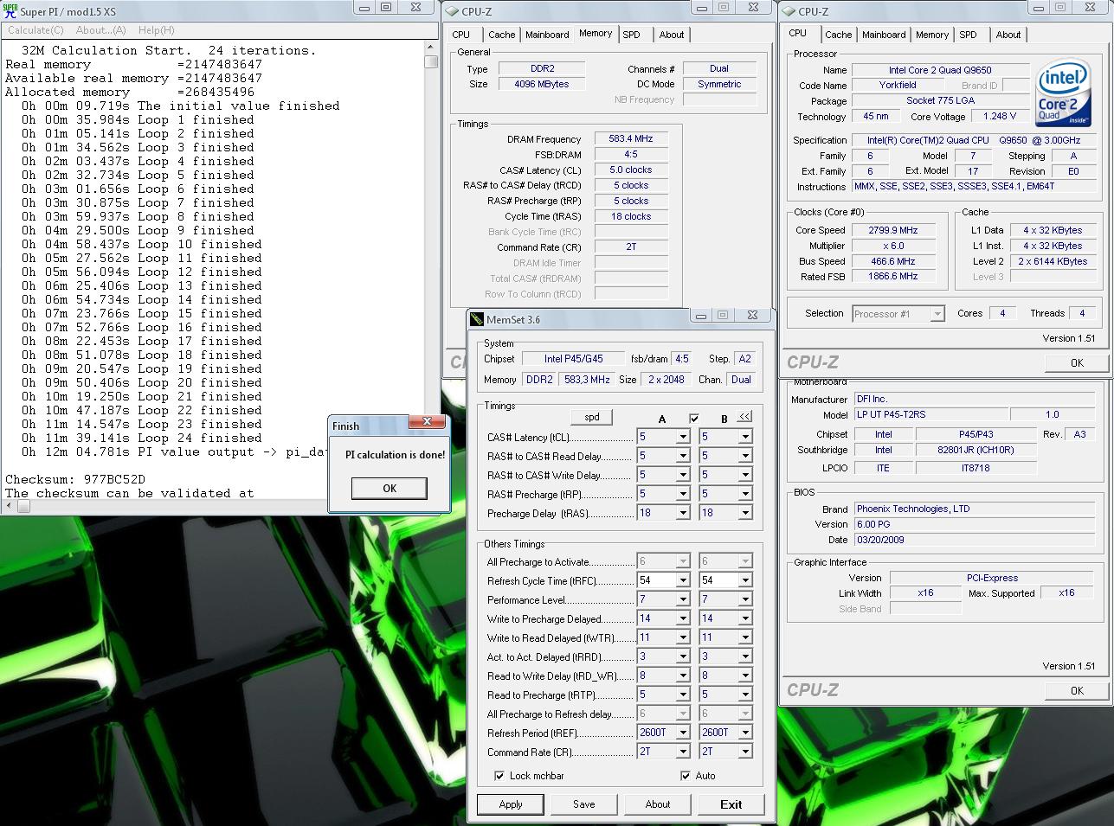Click the Intel P45/G45 chipset field in MemSet
The height and width of the screenshot is (826, 1114).
pos(573,358)
